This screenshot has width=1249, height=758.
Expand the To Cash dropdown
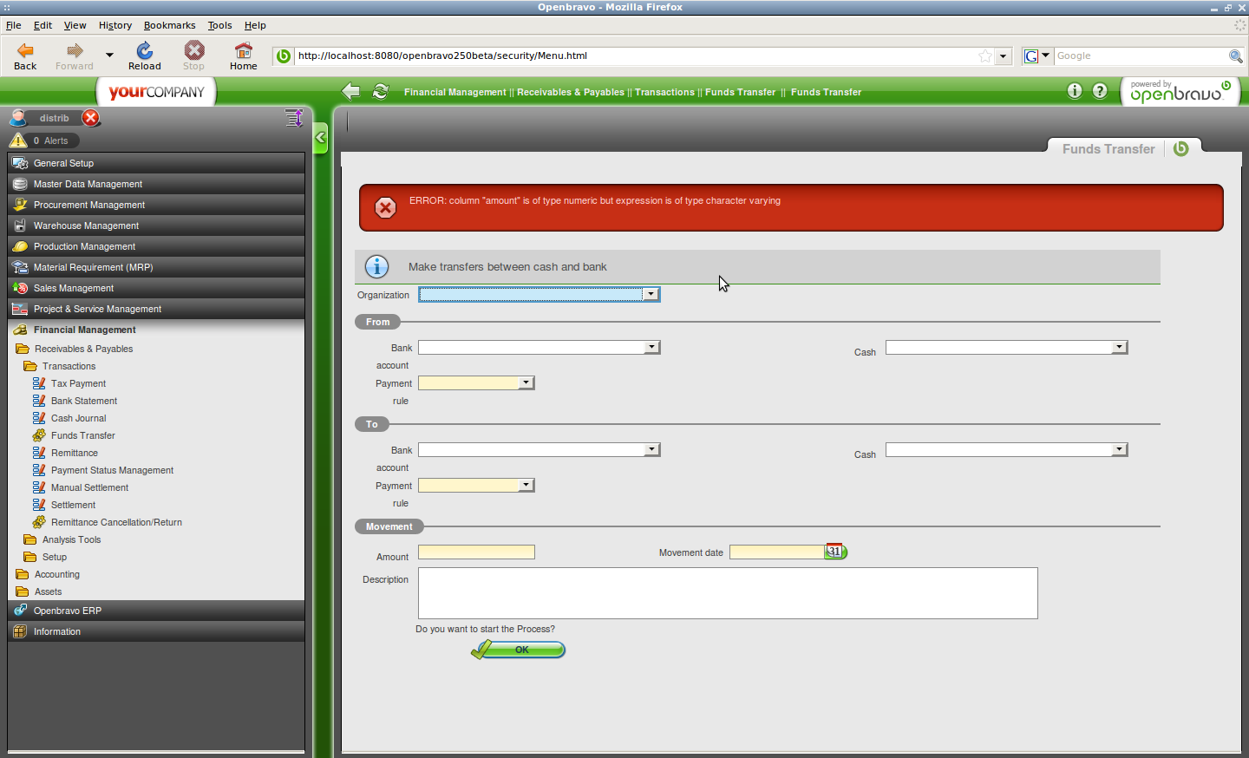pos(1119,450)
